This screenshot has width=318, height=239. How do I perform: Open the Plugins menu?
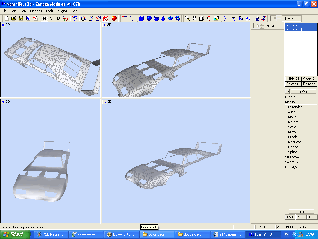pos(62,11)
